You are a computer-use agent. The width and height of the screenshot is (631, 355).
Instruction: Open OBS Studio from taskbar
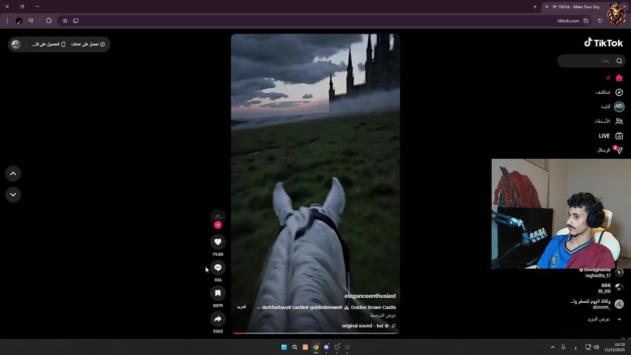(337, 347)
